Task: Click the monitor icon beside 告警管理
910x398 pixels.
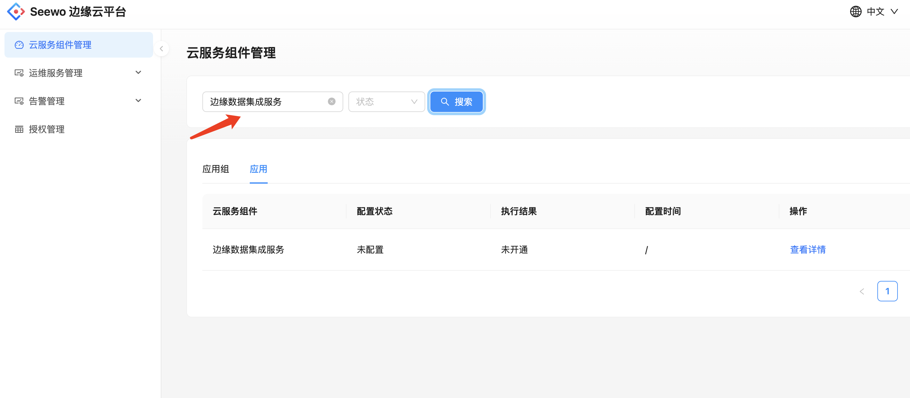Action: 19,101
